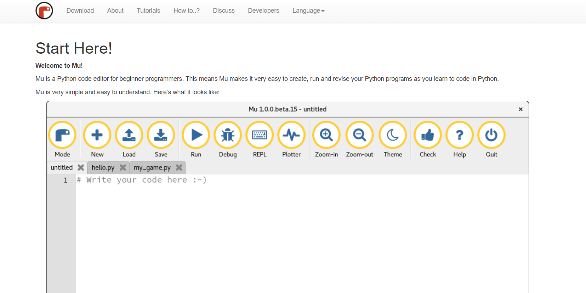Viewport: 586px width, 293px height.
Task: Open the Plotter waveform icon
Action: point(291,135)
